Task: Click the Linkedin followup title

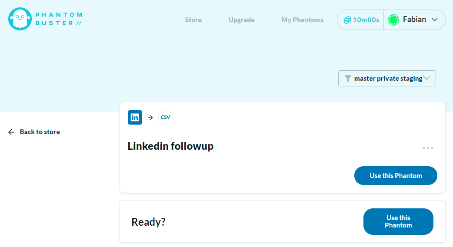Action: pyautogui.click(x=170, y=146)
